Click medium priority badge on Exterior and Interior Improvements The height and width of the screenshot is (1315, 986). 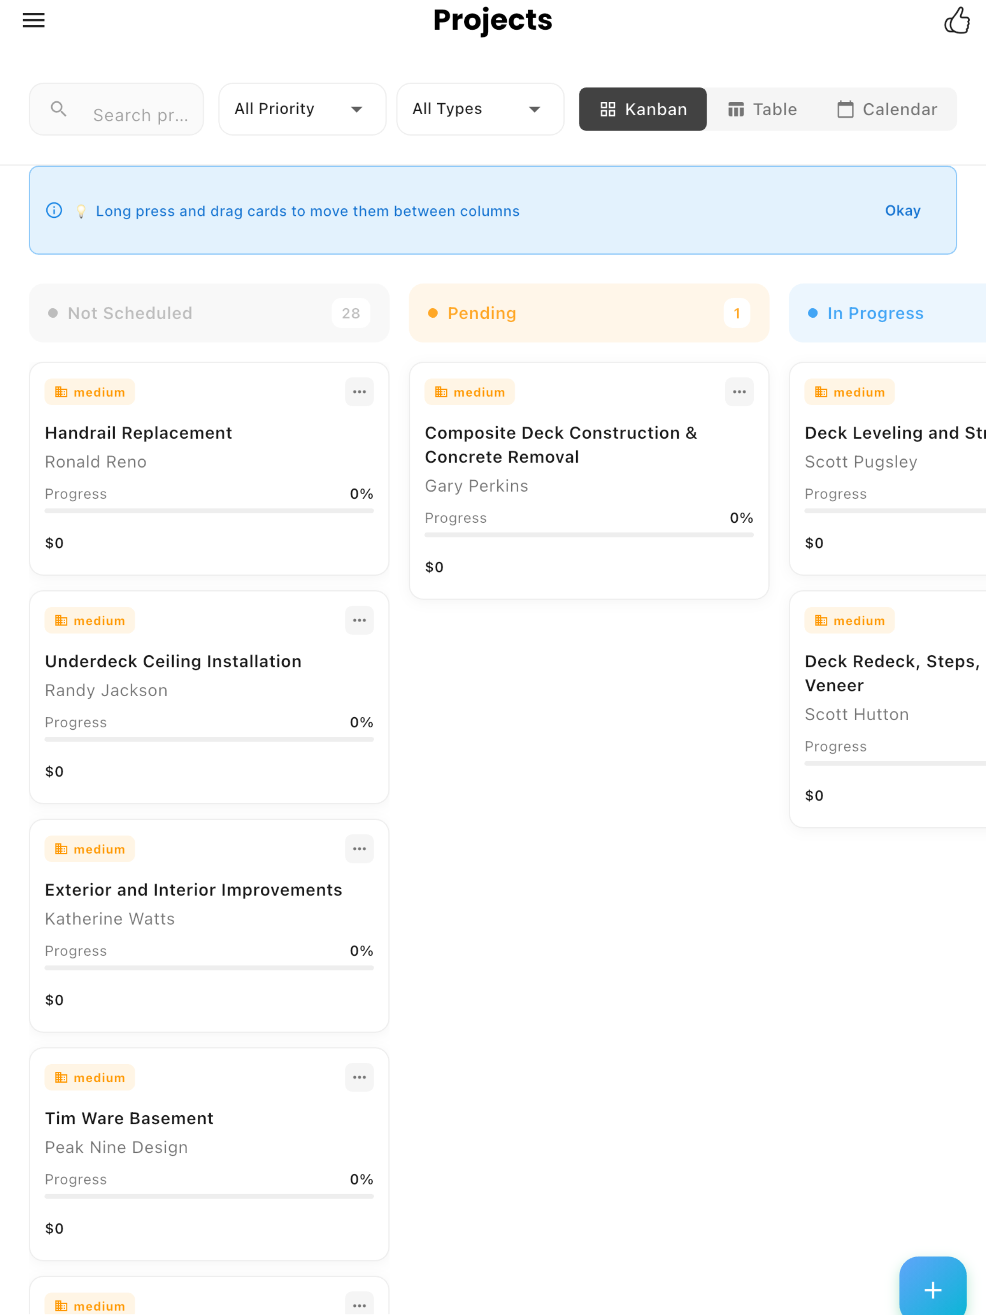[90, 849]
